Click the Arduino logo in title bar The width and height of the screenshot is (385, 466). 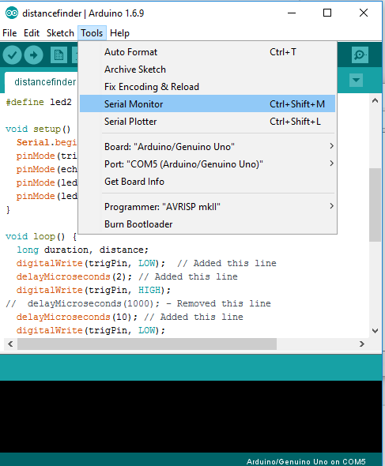(x=12, y=13)
